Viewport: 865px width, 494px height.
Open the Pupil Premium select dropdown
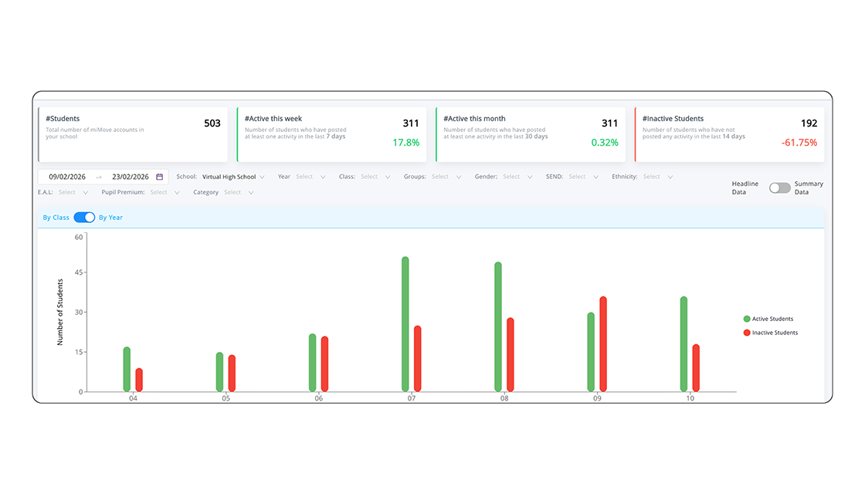tap(164, 192)
